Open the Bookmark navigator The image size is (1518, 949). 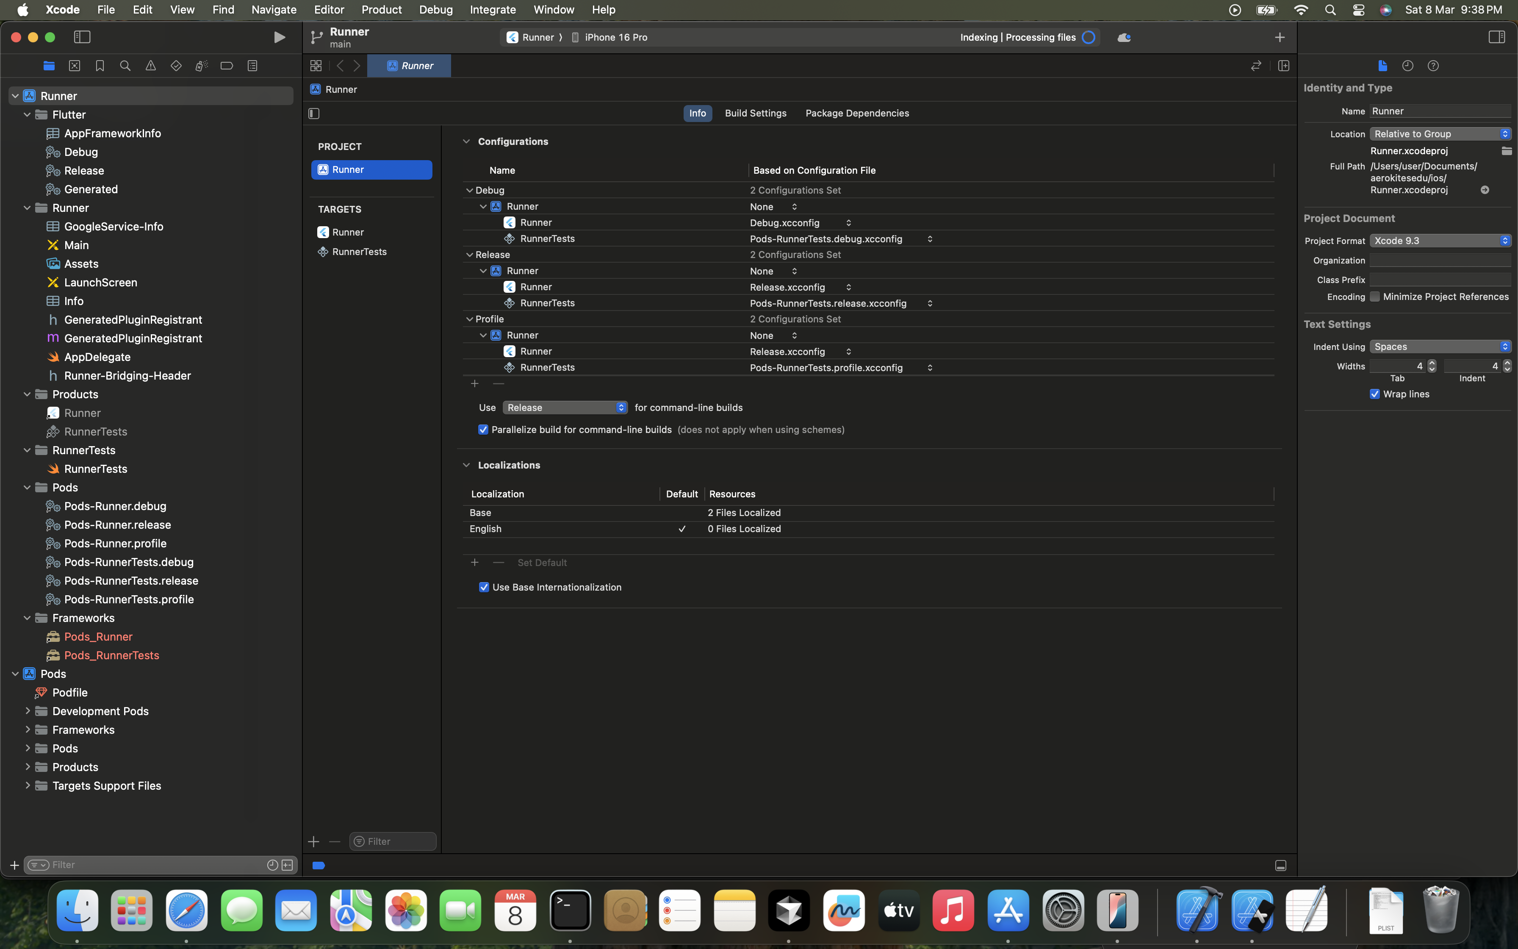(x=100, y=66)
